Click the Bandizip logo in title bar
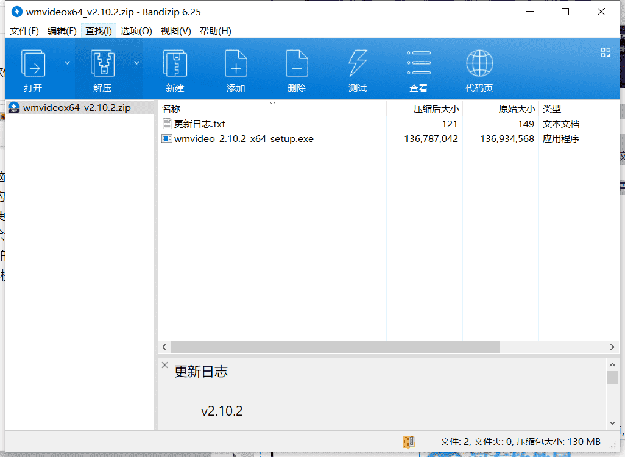 tap(16, 12)
